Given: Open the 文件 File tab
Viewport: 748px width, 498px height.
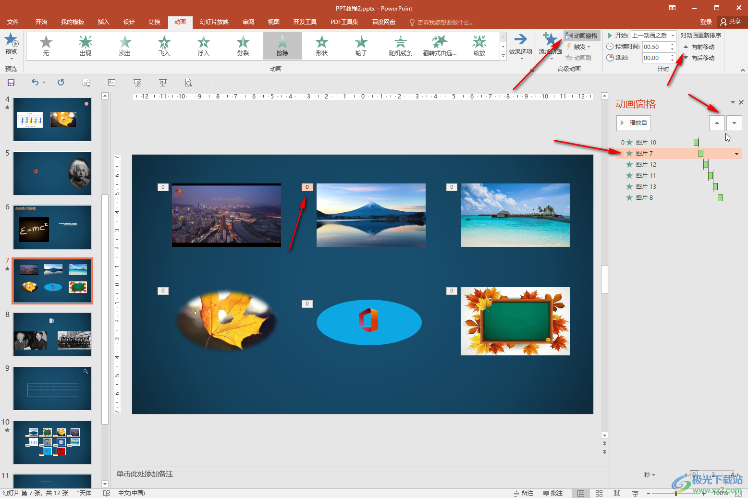Looking at the screenshot, I should pos(13,22).
